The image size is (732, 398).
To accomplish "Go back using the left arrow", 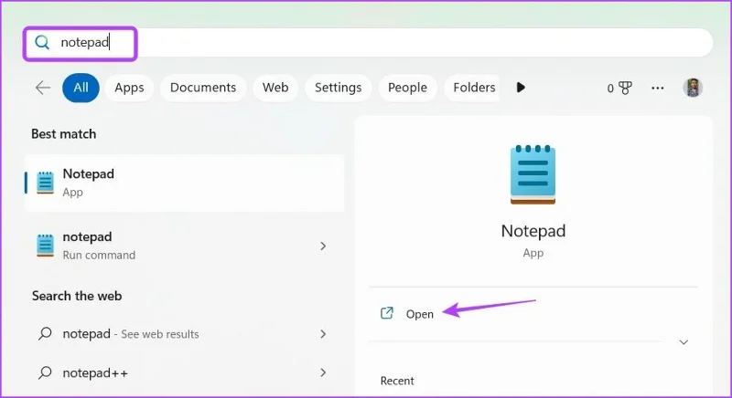I will point(43,88).
